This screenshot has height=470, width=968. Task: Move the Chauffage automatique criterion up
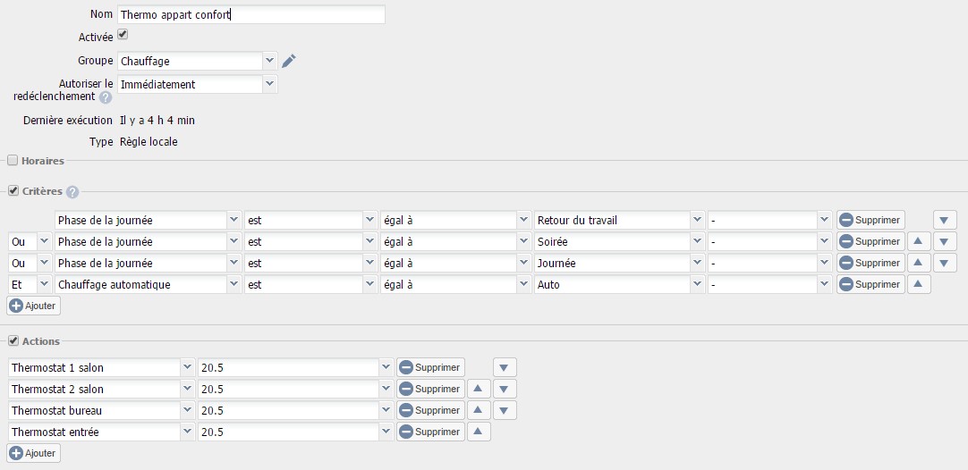(919, 284)
